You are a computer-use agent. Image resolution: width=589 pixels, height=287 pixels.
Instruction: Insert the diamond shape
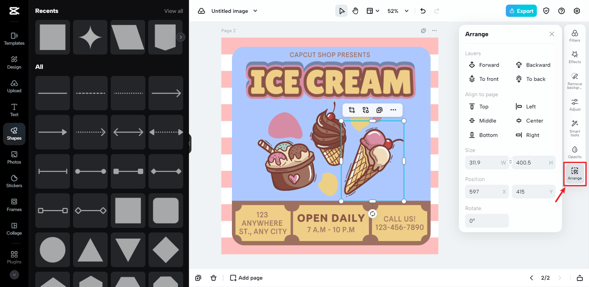(x=166, y=250)
